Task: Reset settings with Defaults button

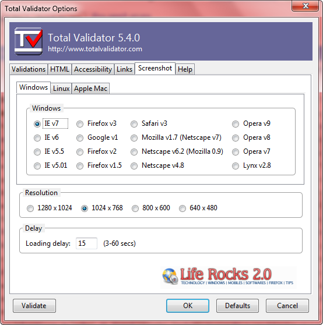Action: 237,306
